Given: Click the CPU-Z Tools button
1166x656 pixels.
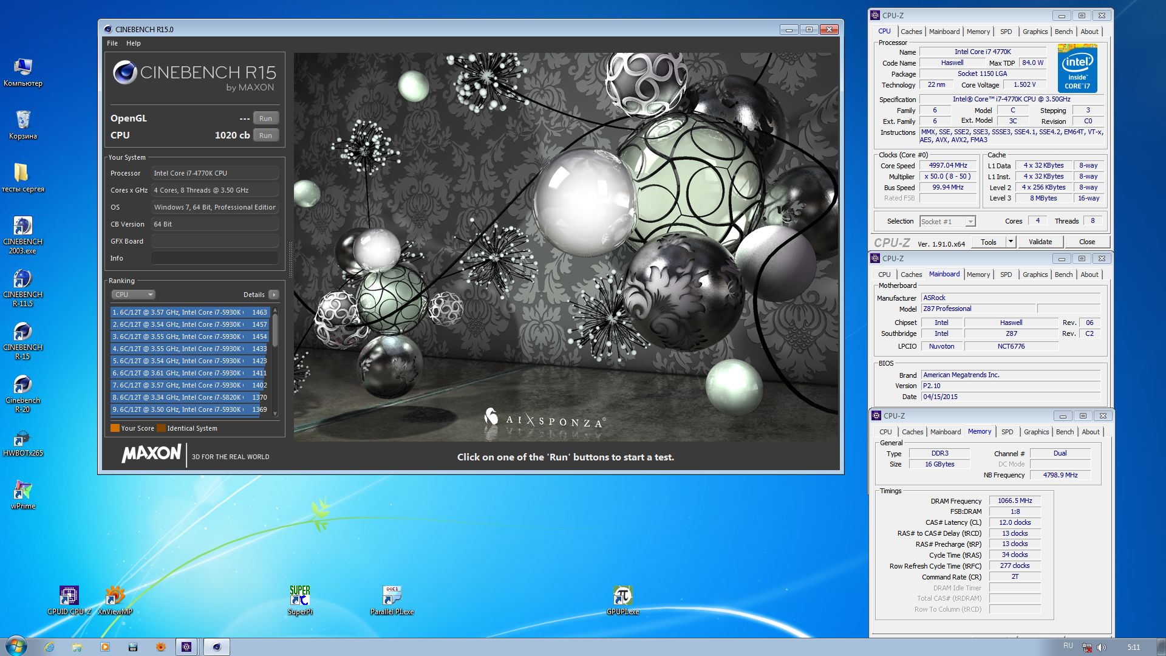Looking at the screenshot, I should pyautogui.click(x=989, y=242).
